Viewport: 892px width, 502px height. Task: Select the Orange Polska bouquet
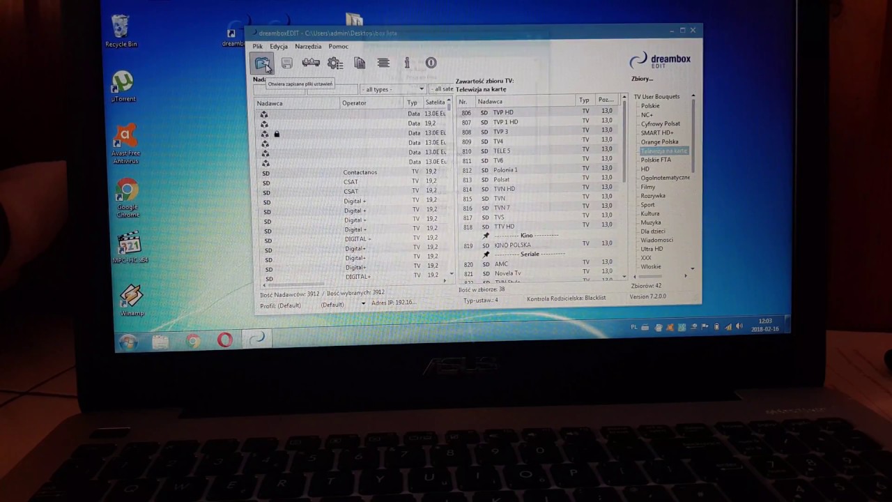click(x=660, y=142)
